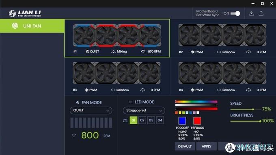Click the fan icon beside QUIET on group #1
This screenshot has height=155, width=276.
pos(87,51)
